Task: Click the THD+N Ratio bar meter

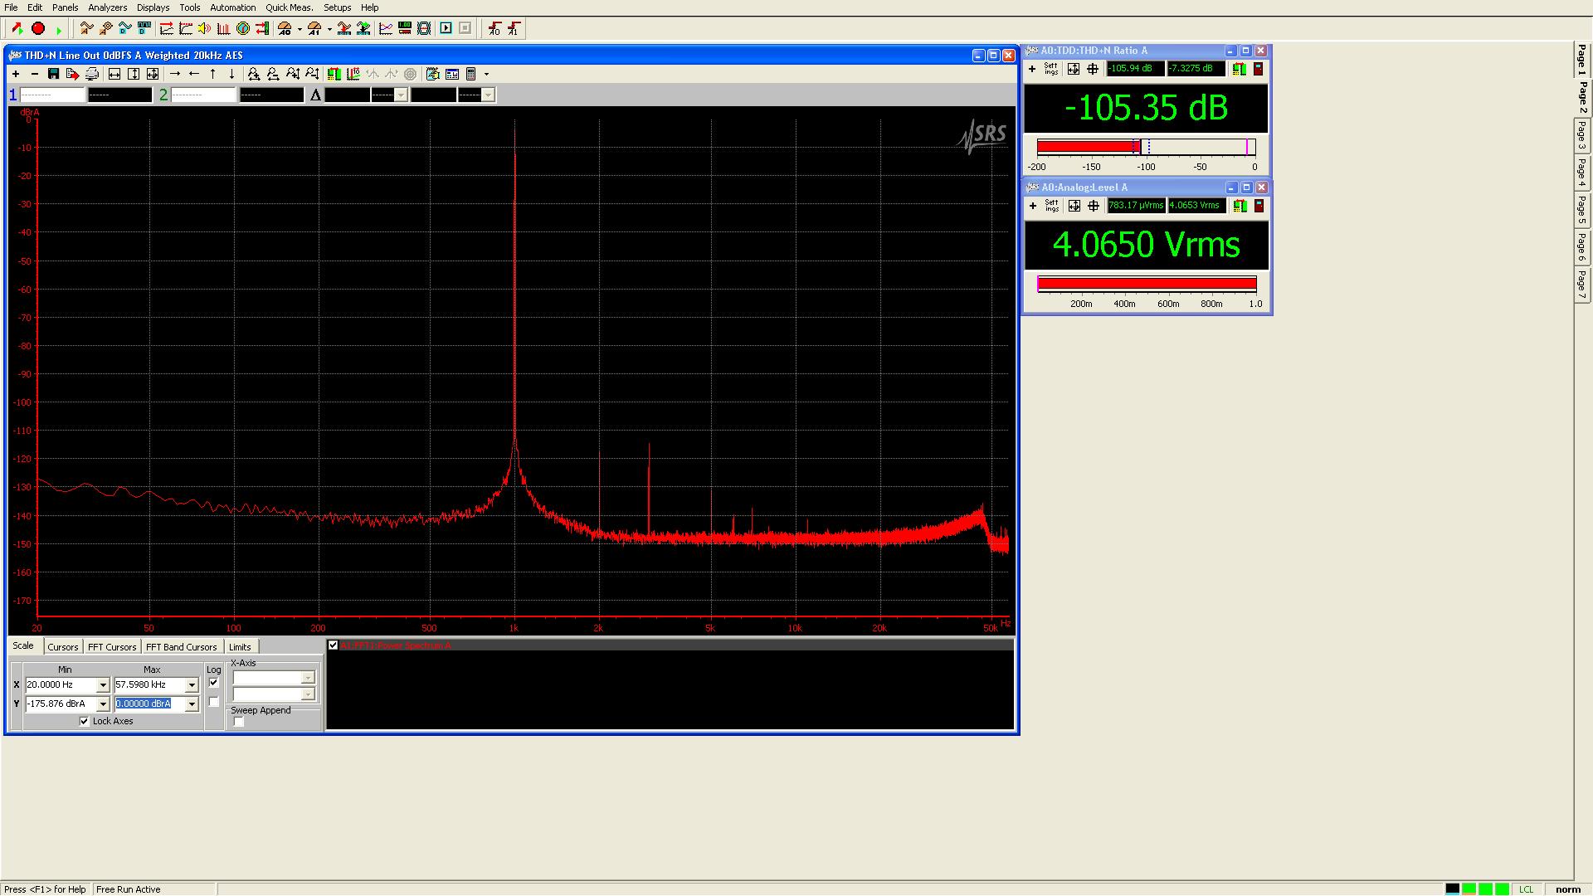Action: [x=1146, y=147]
